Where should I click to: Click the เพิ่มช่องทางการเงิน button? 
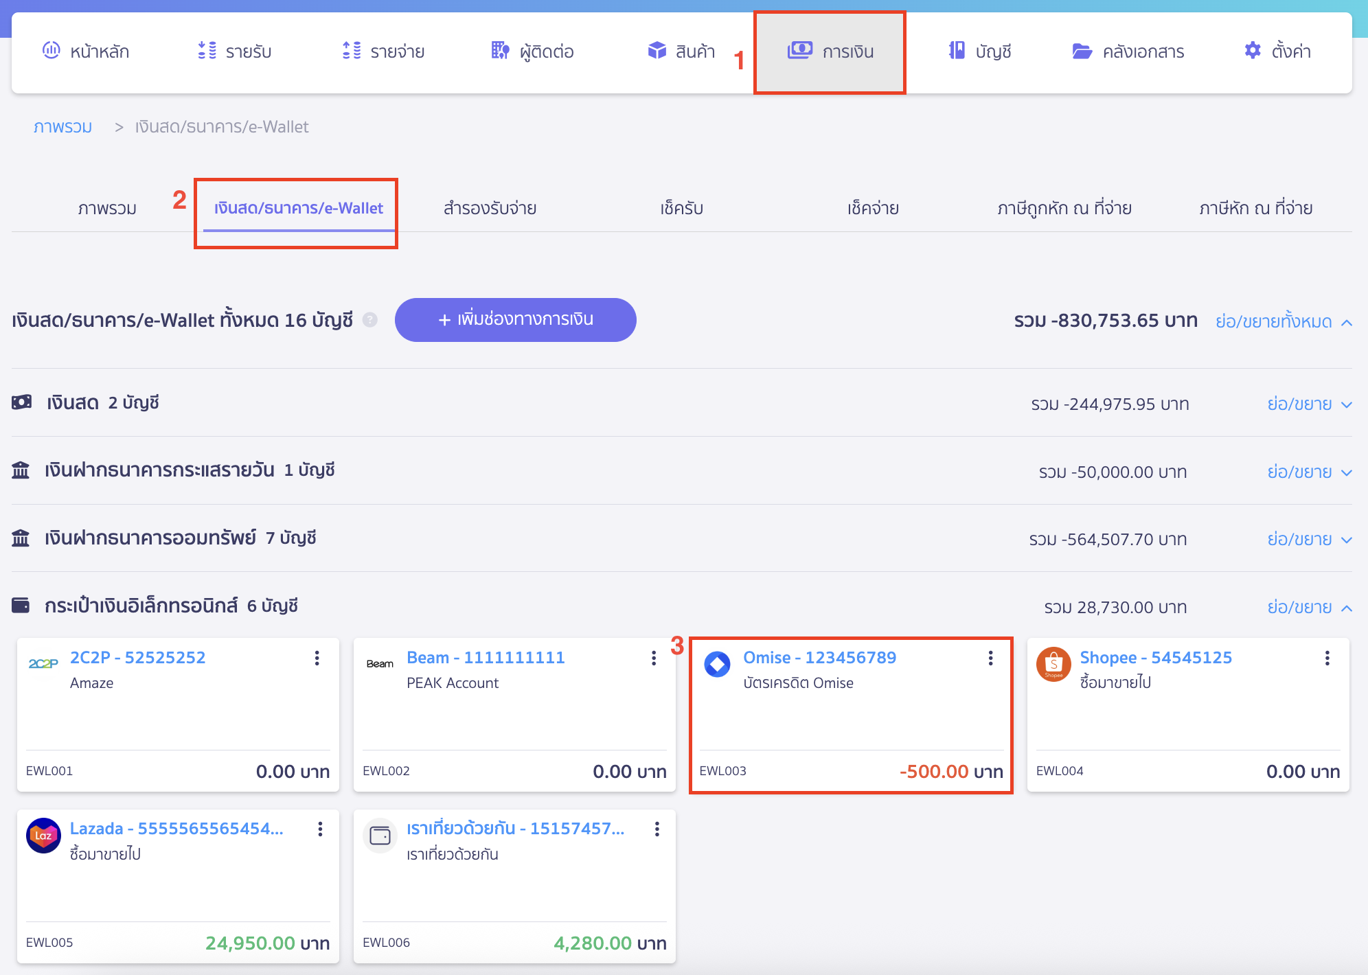pyautogui.click(x=515, y=319)
